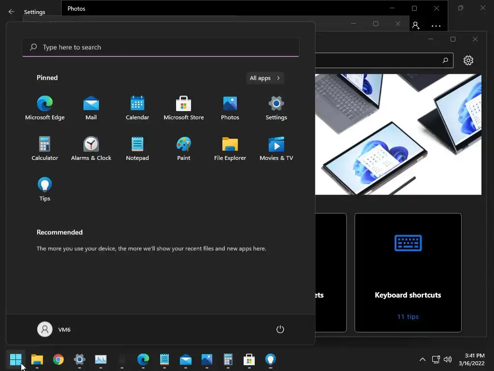Click the power button in Start menu

click(x=280, y=329)
